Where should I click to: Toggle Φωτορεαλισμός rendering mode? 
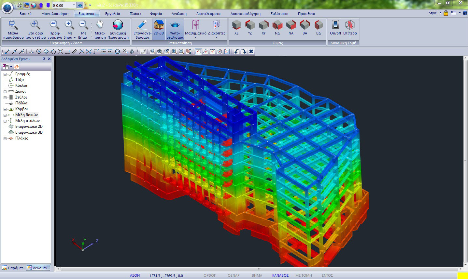point(175,25)
